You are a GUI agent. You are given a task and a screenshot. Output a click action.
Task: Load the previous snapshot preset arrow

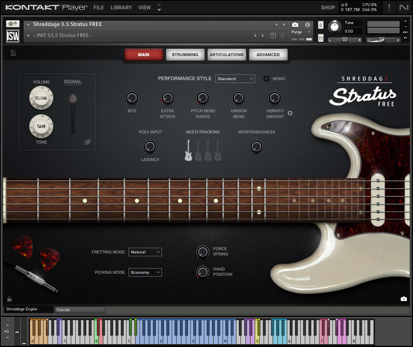(x=255, y=35)
